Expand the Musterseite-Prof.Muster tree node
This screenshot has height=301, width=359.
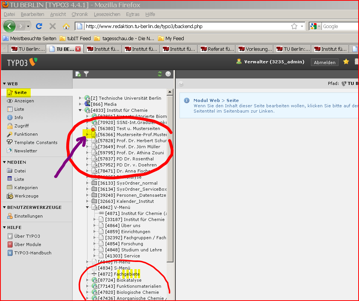[87, 135]
